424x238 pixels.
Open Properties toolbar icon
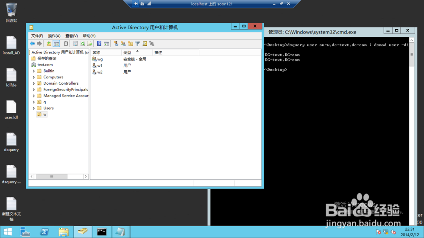pyautogui.click(x=75, y=44)
